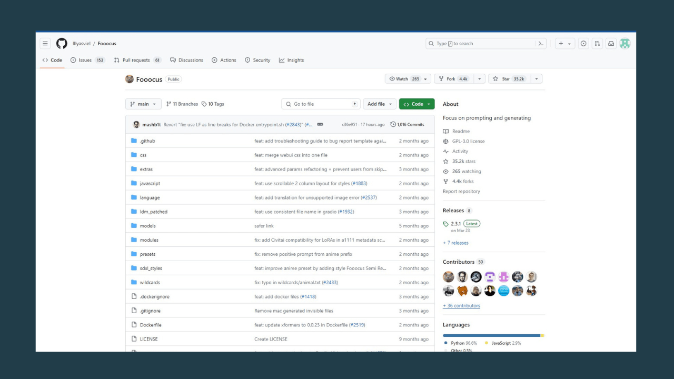Viewport: 674px width, 379px height.
Task: Open the Dockerfile file
Action: pos(151,325)
